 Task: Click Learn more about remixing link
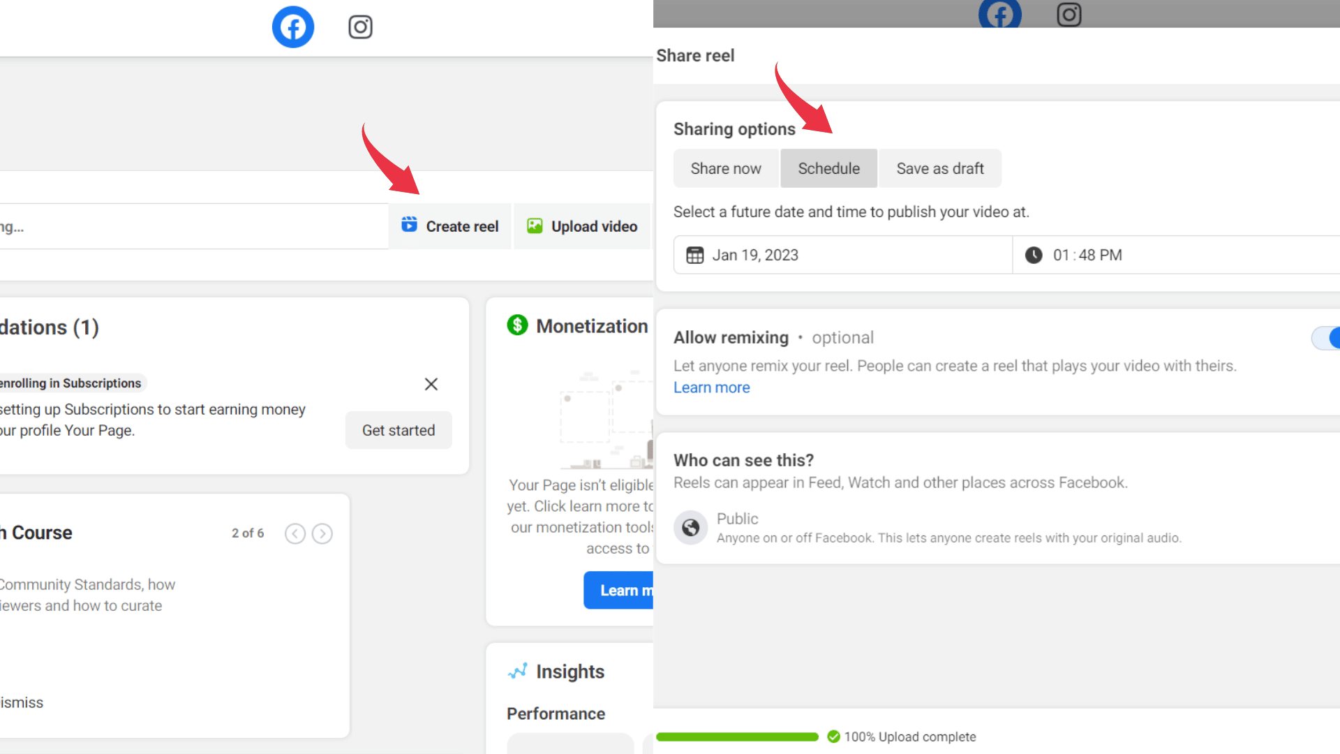coord(711,387)
